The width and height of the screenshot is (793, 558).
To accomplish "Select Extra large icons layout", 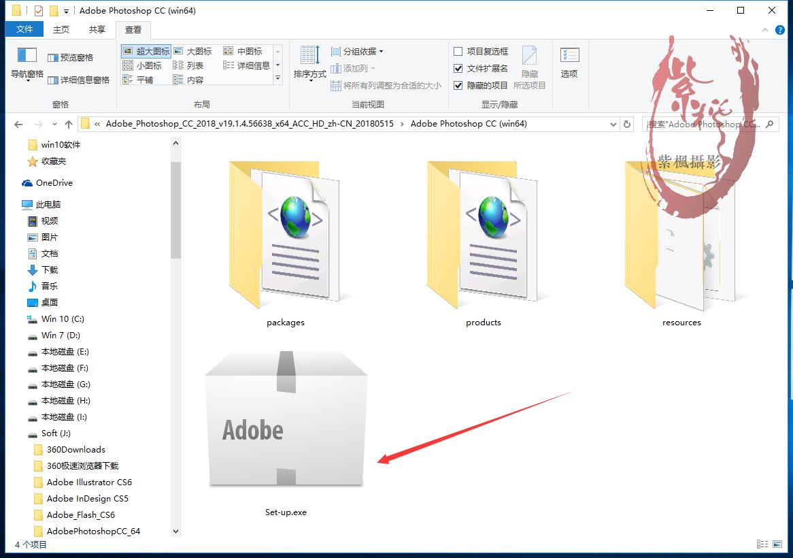I will [x=146, y=51].
